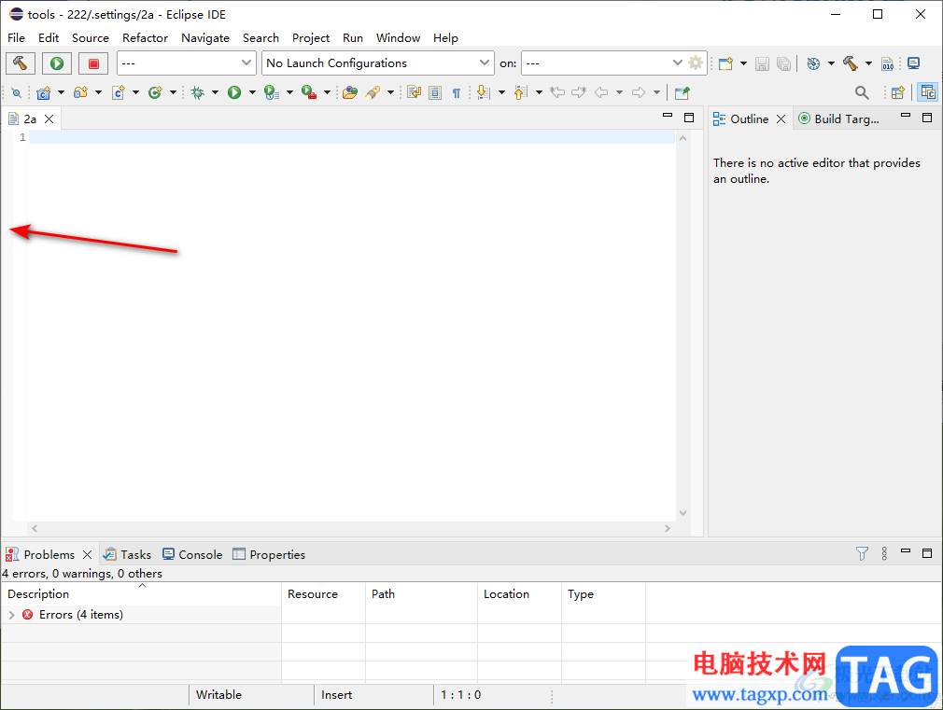
Task: Click the Pin Editor icon
Action: (682, 92)
